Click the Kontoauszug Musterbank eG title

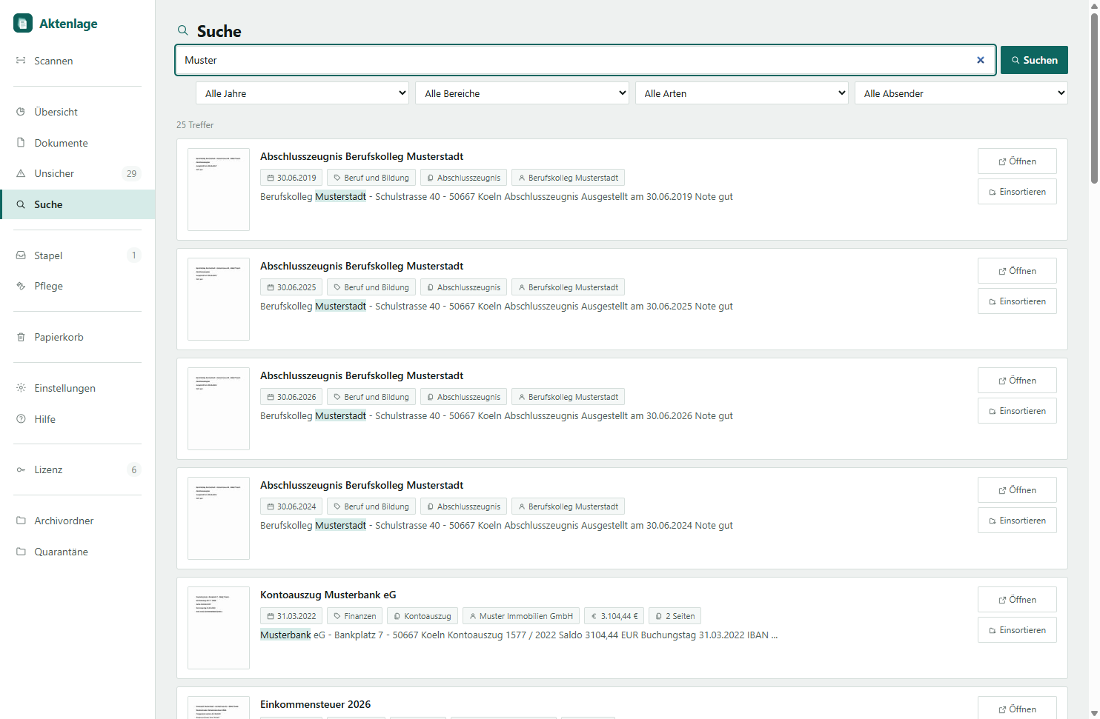pyautogui.click(x=328, y=595)
